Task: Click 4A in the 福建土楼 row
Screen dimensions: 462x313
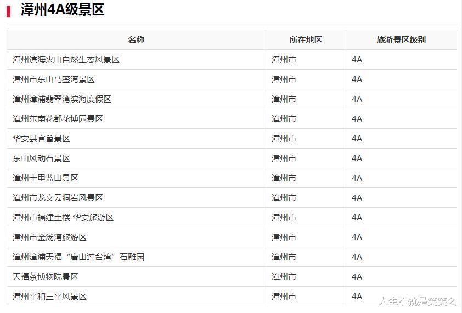Action: (357, 217)
